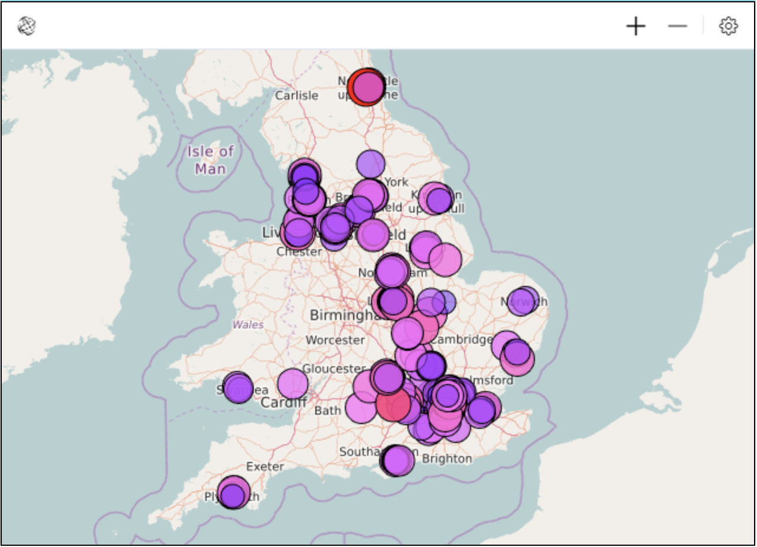Image resolution: width=757 pixels, height=547 pixels.
Task: Select the Carlisle label on the map
Action: point(296,96)
